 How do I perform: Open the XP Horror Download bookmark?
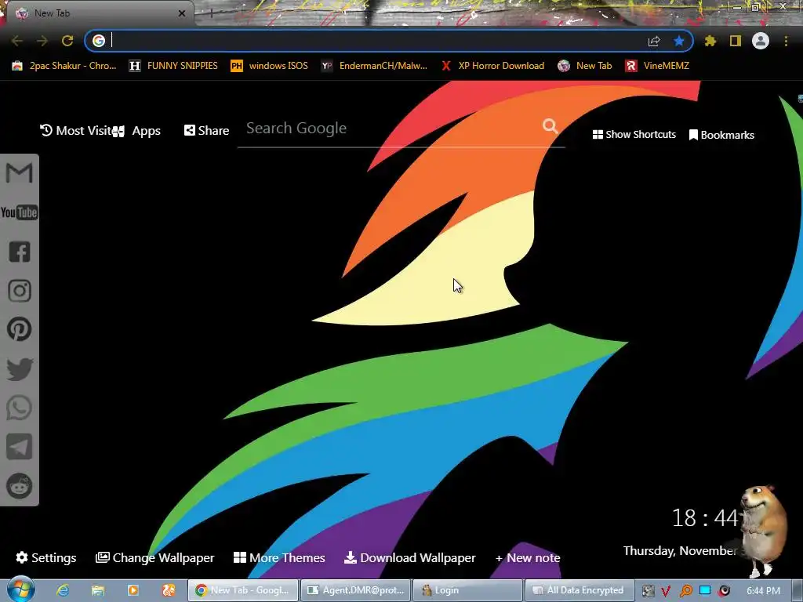tap(492, 66)
